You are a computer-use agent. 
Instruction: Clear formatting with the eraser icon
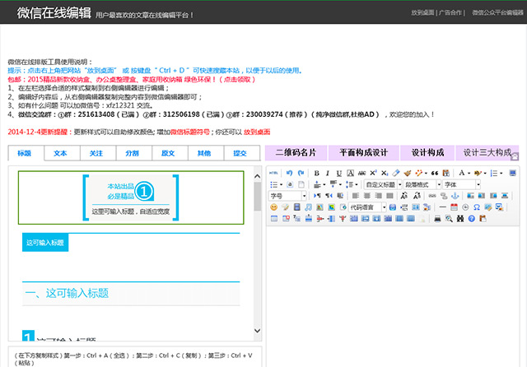[x=396, y=173]
